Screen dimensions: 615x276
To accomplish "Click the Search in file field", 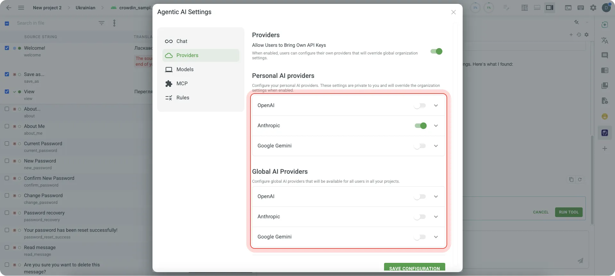I will click(54, 23).
